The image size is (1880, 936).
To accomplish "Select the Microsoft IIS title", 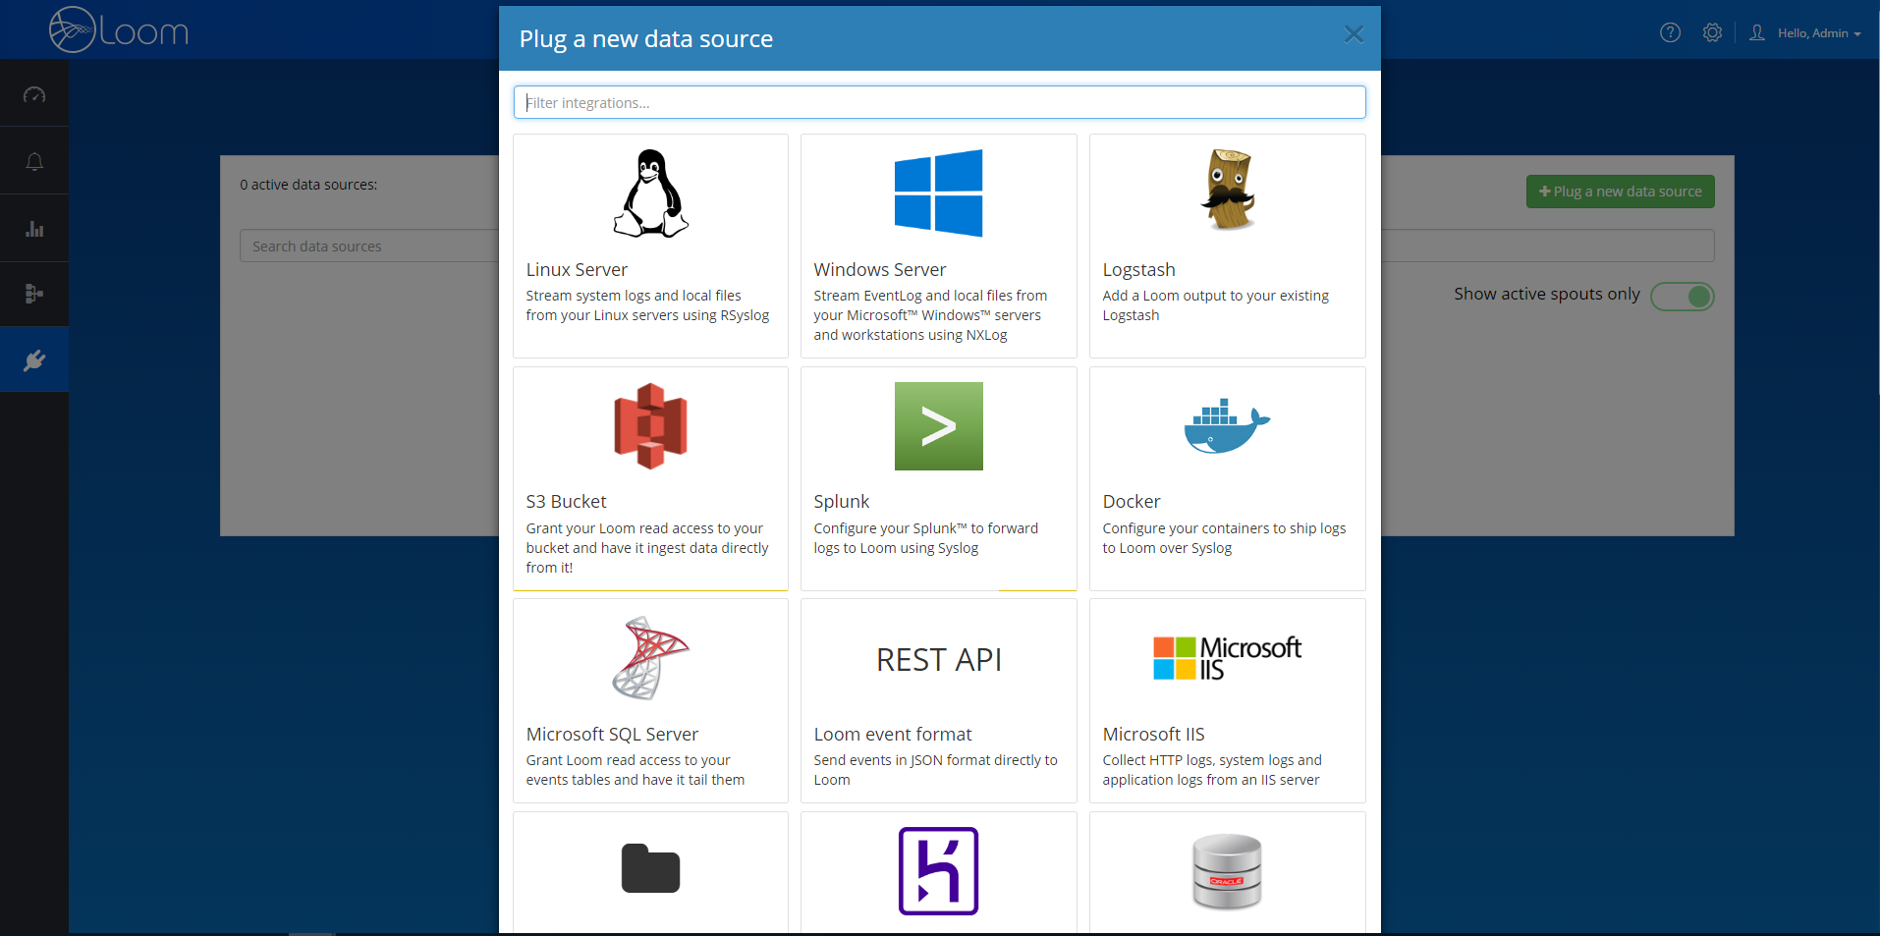I will pos(1153,735).
